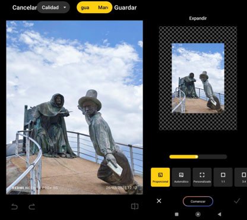Undo the last edit
The width and height of the screenshot is (247, 220).
[14, 207]
